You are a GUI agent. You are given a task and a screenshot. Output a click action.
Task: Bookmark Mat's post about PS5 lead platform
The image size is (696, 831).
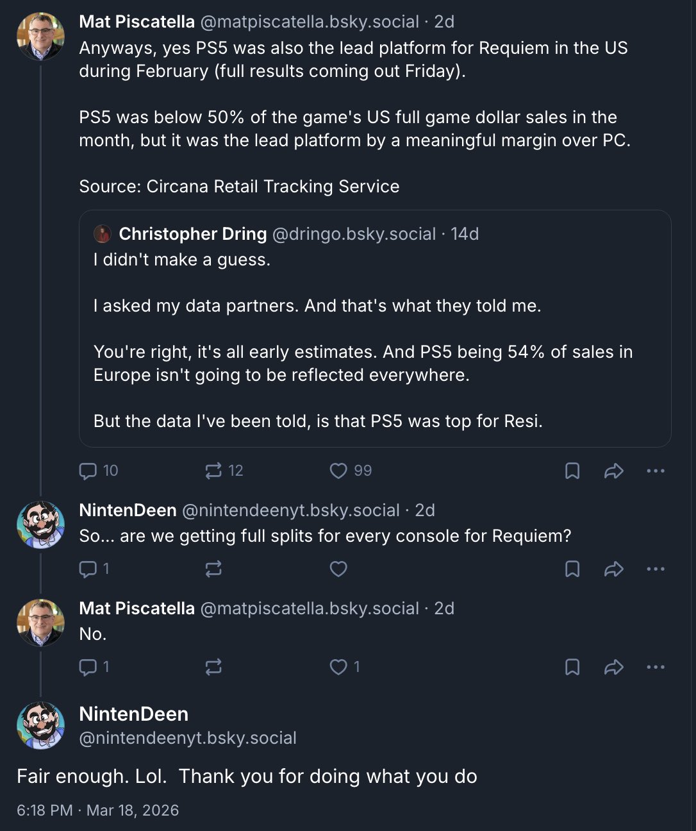[x=572, y=471]
